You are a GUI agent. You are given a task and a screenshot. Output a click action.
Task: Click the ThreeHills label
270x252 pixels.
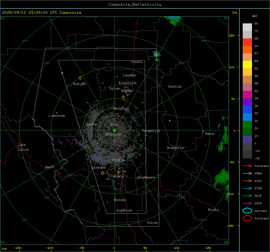[x=151, y=131]
